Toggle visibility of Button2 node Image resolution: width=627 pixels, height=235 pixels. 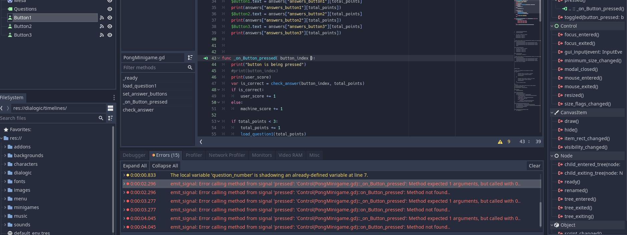pos(110,26)
